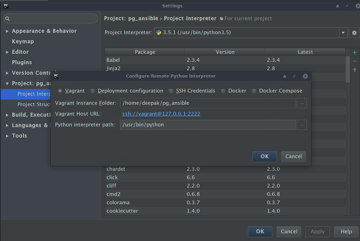Collapse the Project: pg_ansible tree node
The image size is (360, 241).
click(7, 83)
